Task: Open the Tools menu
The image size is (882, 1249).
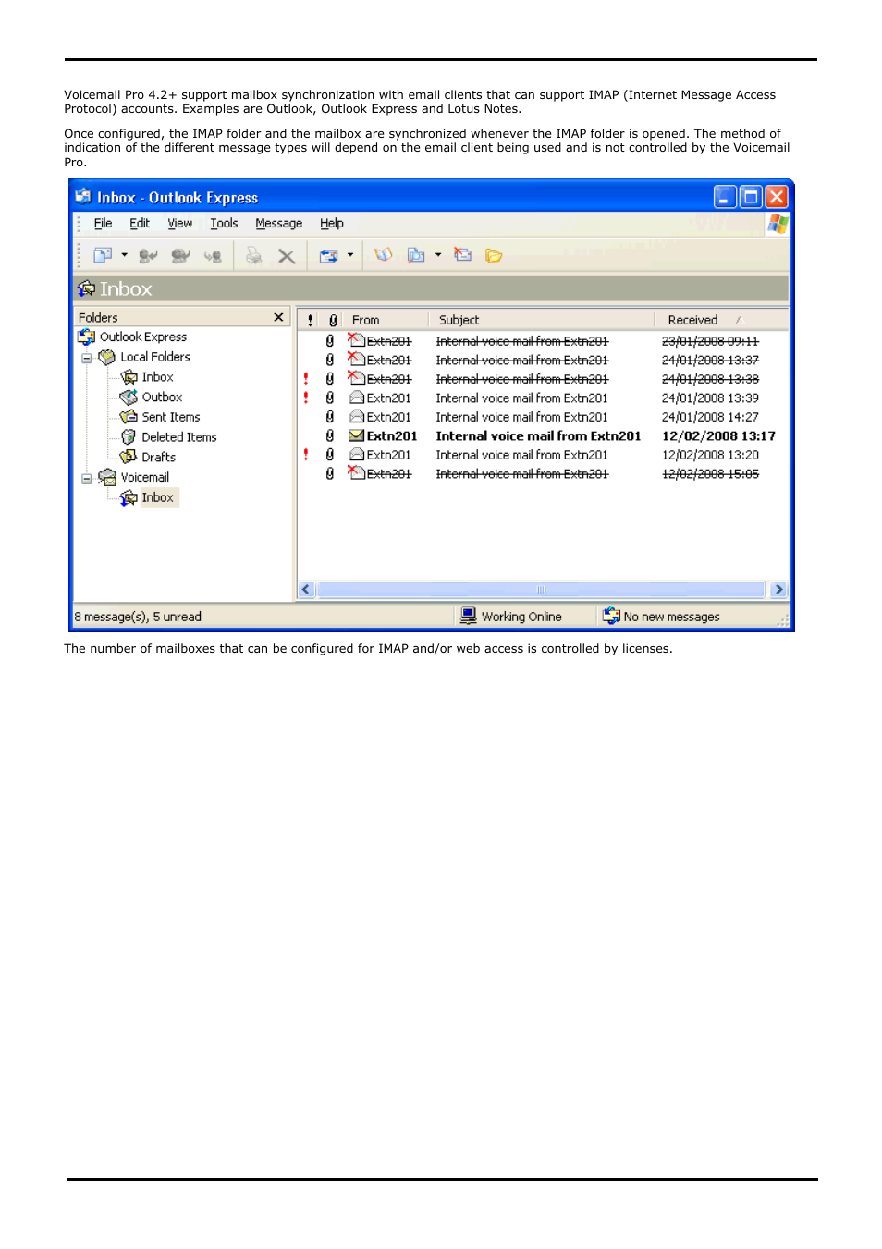Action: point(224,224)
